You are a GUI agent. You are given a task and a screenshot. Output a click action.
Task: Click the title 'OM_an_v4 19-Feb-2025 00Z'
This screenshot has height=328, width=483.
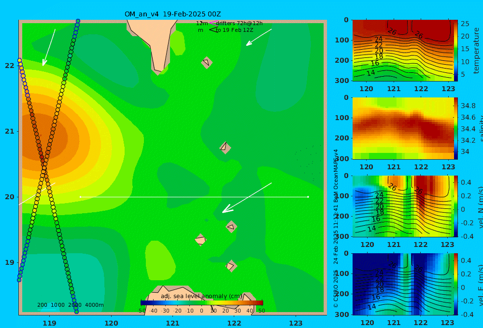click(172, 14)
